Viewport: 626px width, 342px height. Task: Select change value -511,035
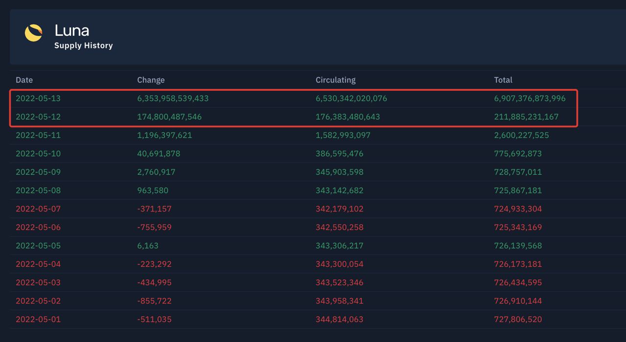point(154,319)
